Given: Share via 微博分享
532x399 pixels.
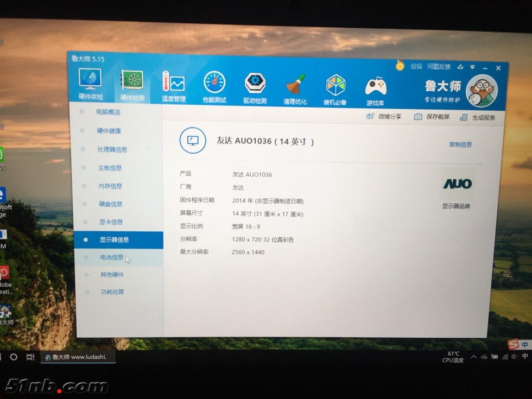Looking at the screenshot, I should point(384,116).
